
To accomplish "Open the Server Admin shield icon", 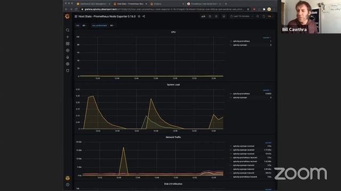I will tap(68, 71).
